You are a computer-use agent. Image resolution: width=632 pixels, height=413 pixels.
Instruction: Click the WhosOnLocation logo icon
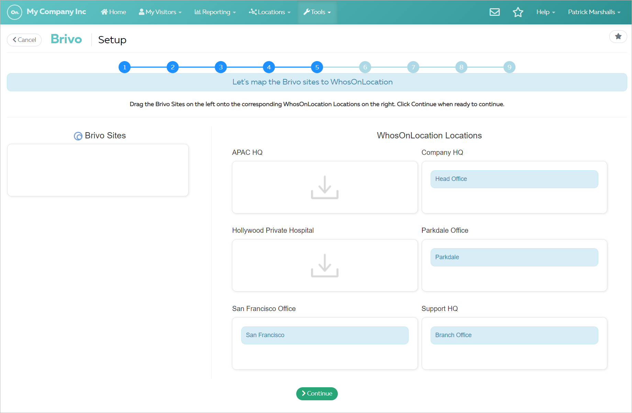click(15, 12)
